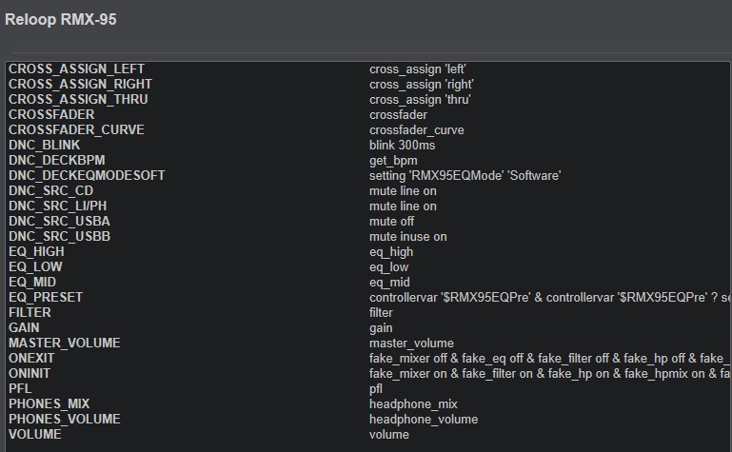Choose the CROSSFADER_CURVE key row
The image size is (732, 452).
(x=76, y=129)
